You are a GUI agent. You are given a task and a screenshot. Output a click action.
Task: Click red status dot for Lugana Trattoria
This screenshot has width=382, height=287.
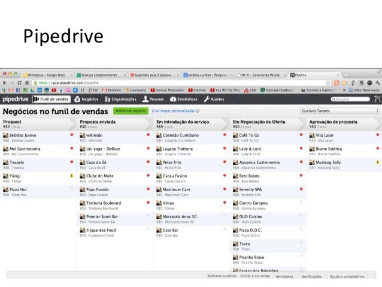pos(225,148)
